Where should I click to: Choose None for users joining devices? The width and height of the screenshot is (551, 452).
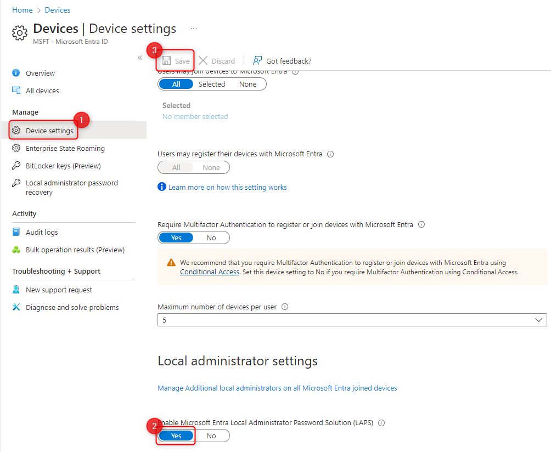coord(248,84)
